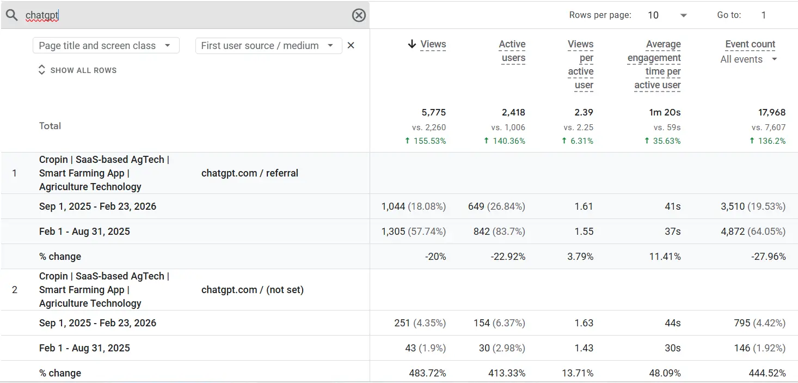Sort by Active users column

(512, 51)
